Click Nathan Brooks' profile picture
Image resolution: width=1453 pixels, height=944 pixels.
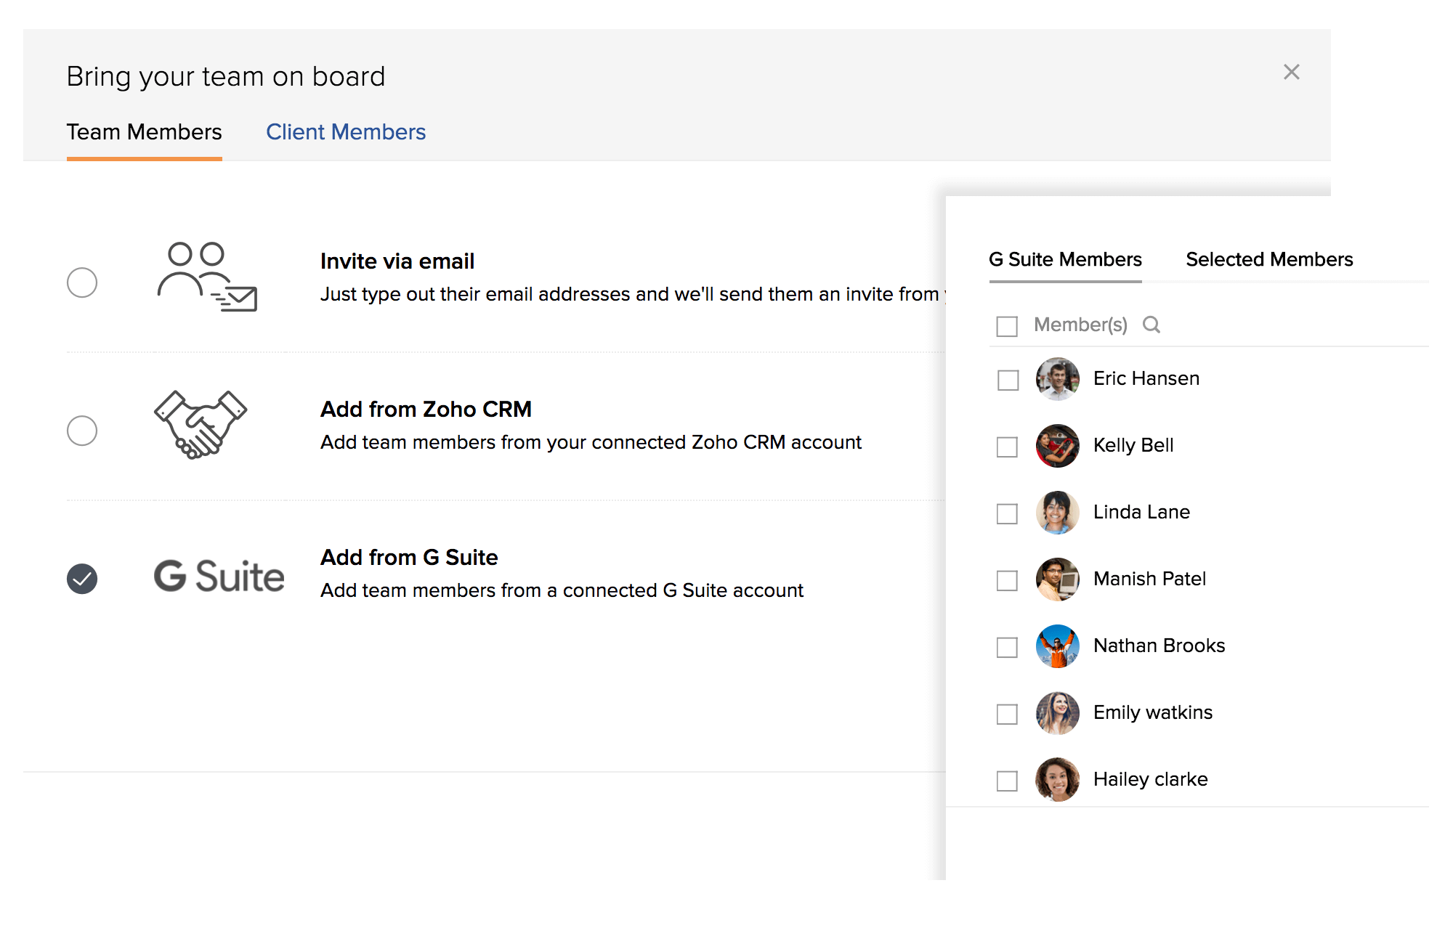tap(1057, 646)
